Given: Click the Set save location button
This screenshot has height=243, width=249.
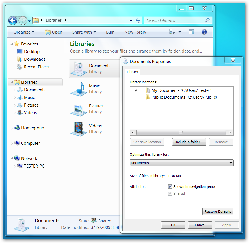Looking at the screenshot, I should [x=147, y=142].
